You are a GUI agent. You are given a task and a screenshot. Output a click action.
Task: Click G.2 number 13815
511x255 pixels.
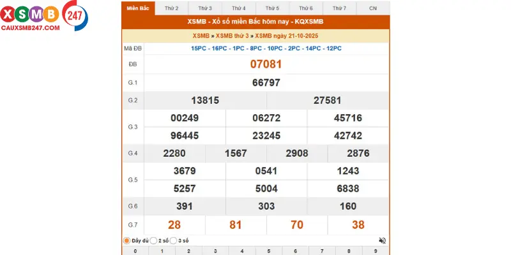[x=205, y=101]
